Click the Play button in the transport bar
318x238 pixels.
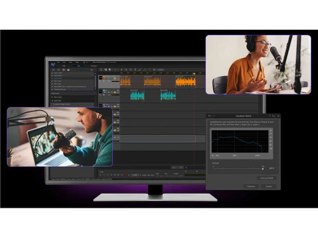click(x=100, y=175)
